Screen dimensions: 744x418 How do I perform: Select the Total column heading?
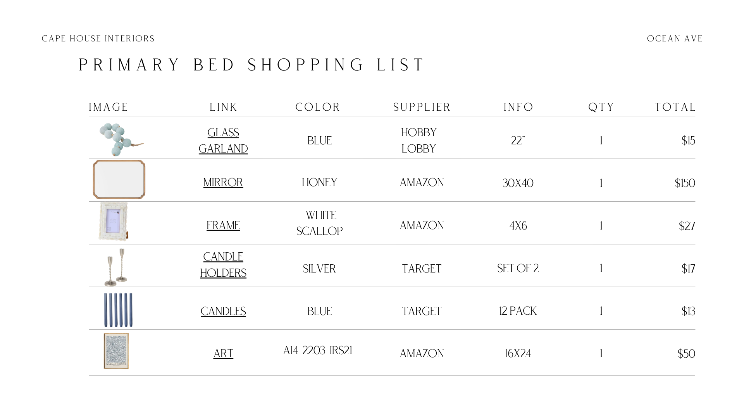[675, 107]
